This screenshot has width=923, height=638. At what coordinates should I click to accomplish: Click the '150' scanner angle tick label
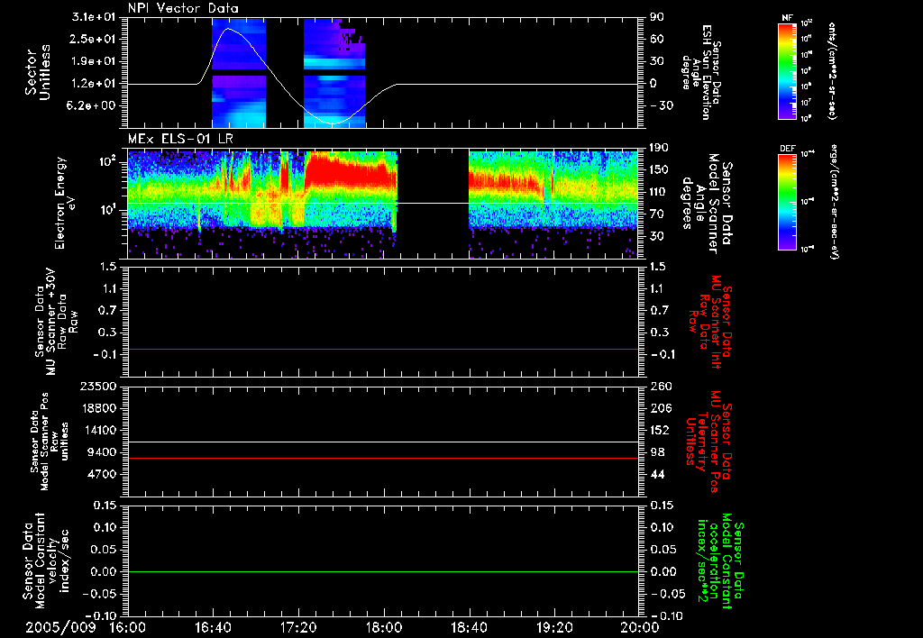click(x=659, y=170)
